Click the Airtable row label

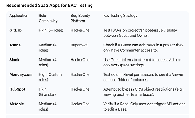point(17,104)
